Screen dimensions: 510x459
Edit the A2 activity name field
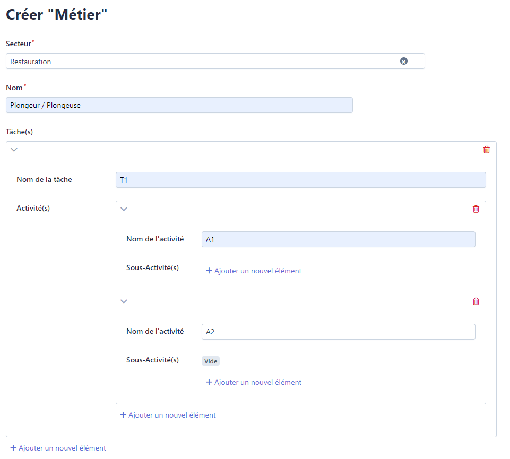pyautogui.click(x=339, y=332)
